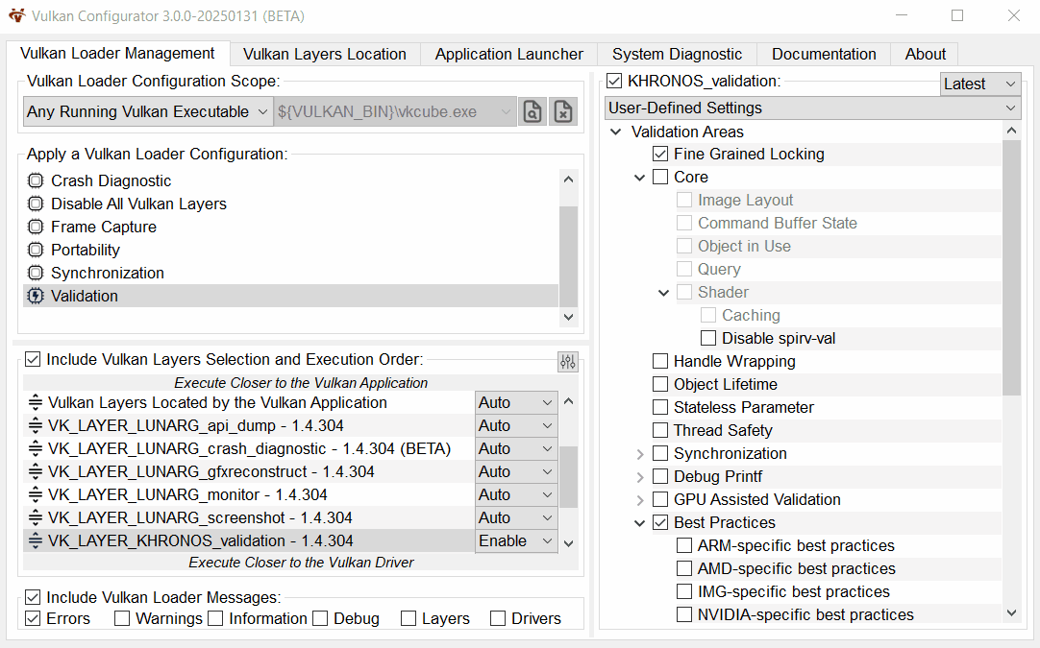Open the System Diagnostic tab
The image size is (1040, 648).
677,54
